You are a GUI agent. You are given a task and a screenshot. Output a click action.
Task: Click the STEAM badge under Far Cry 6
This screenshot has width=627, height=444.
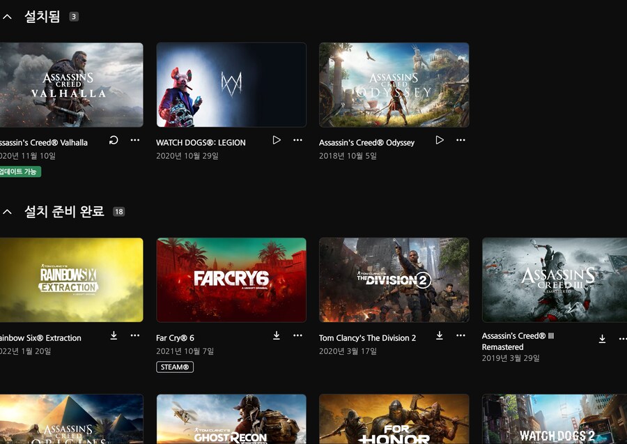tap(175, 367)
